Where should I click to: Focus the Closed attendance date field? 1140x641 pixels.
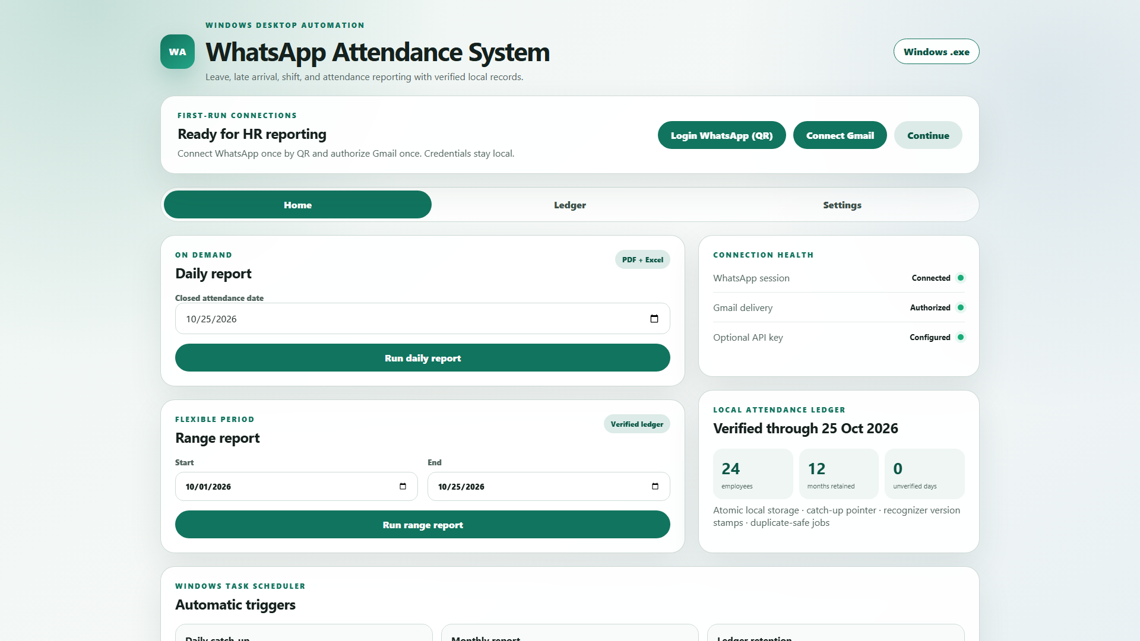pos(423,319)
